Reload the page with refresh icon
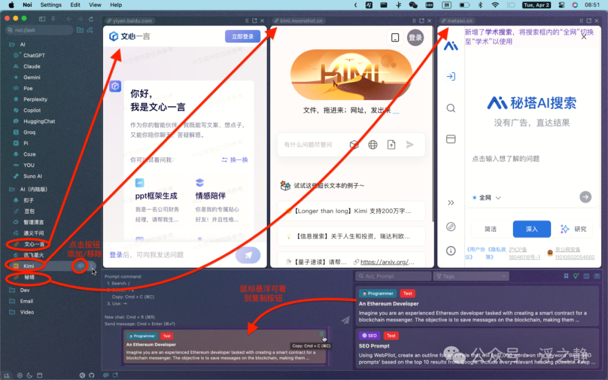 91,19
